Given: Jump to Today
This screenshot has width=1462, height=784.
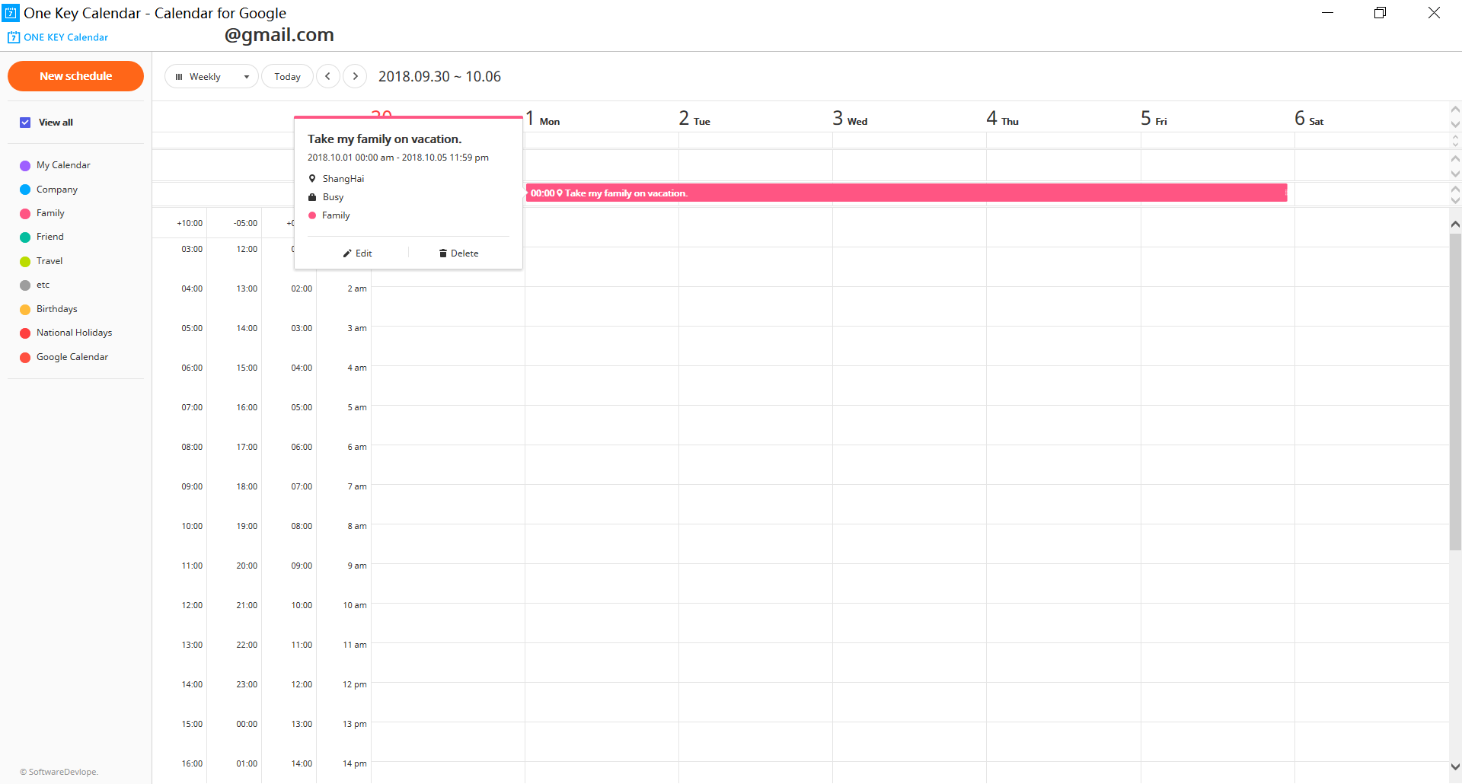Looking at the screenshot, I should click(x=287, y=76).
